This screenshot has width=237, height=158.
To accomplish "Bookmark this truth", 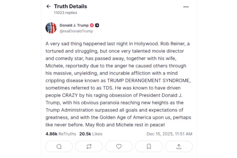I will 149,146.
